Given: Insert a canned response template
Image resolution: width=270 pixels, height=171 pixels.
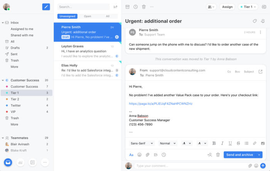Looking at the screenshot, I should (x=156, y=155).
